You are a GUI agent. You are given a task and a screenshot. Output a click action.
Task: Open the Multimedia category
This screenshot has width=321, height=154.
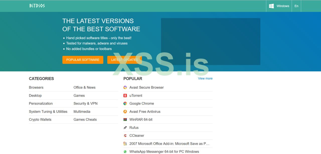click(82, 112)
